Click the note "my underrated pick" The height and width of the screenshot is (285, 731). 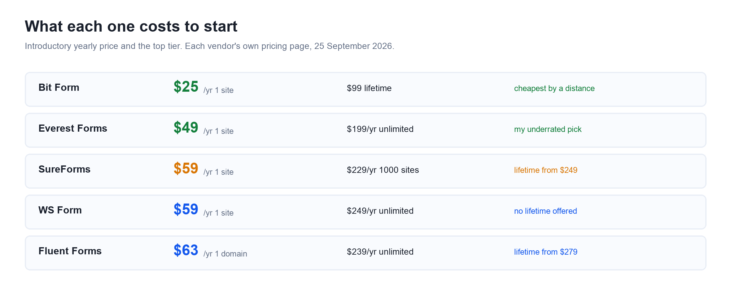pos(548,129)
